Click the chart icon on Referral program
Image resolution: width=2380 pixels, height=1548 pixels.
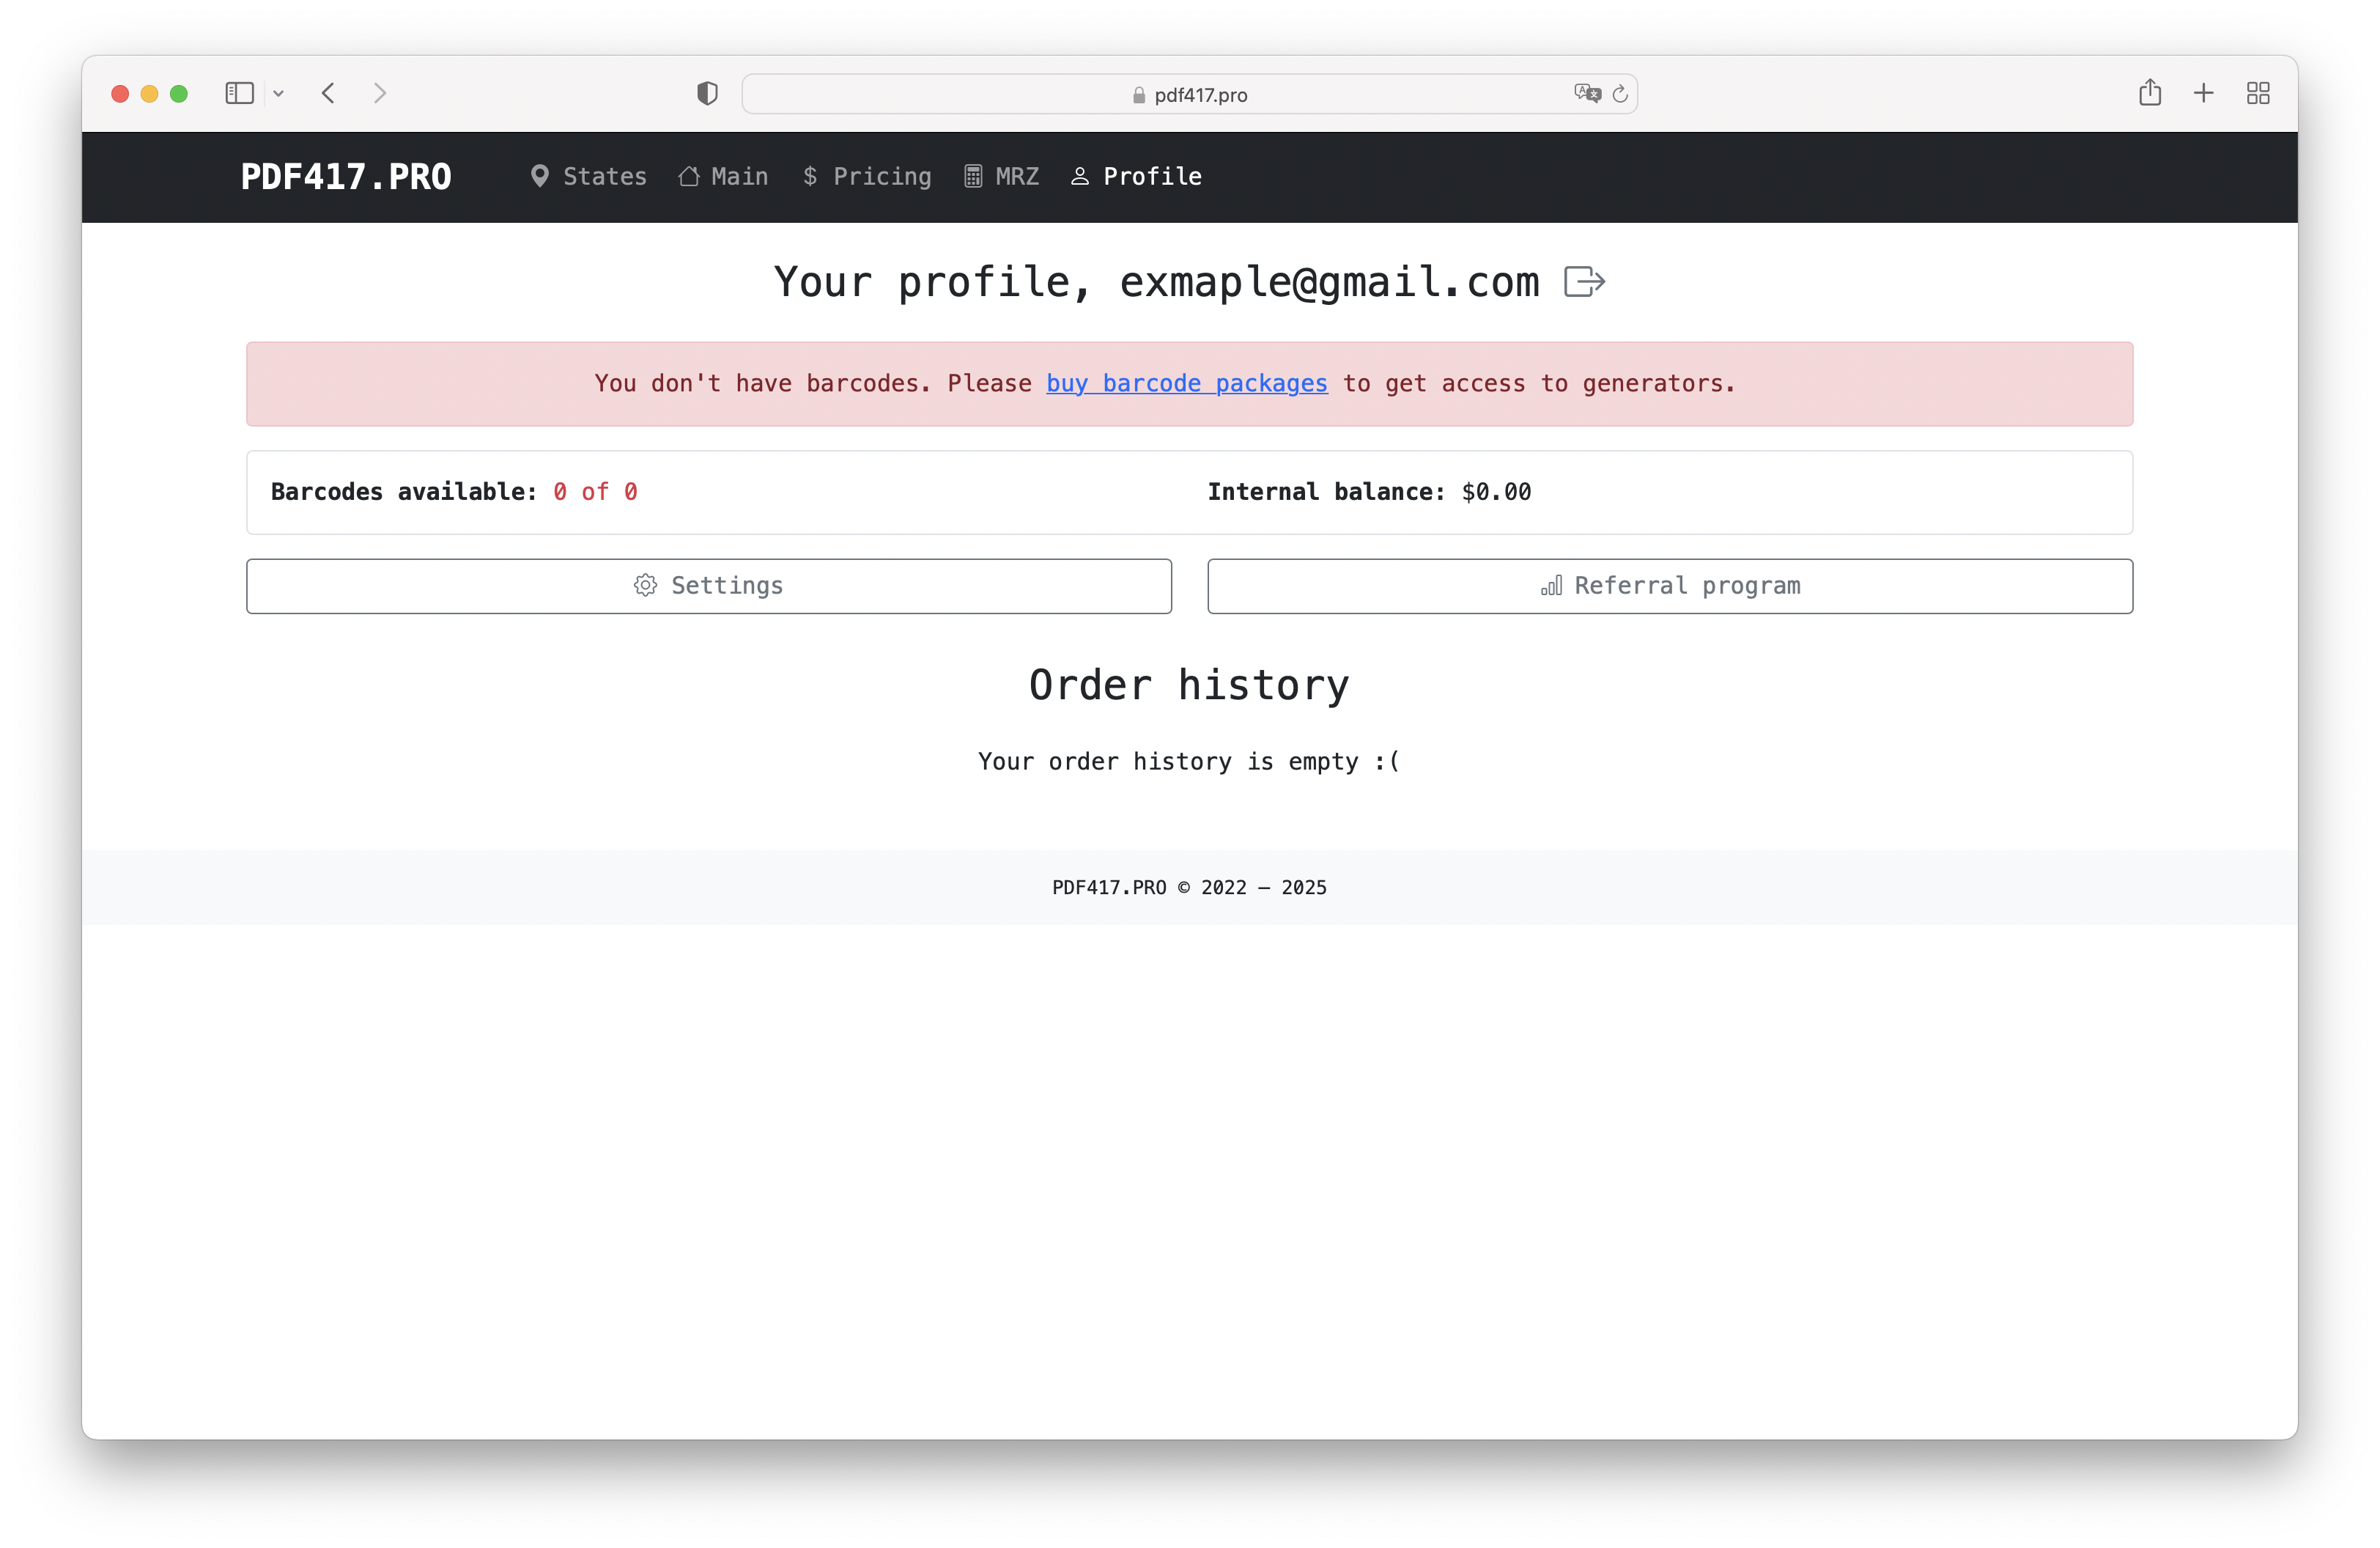point(1551,586)
